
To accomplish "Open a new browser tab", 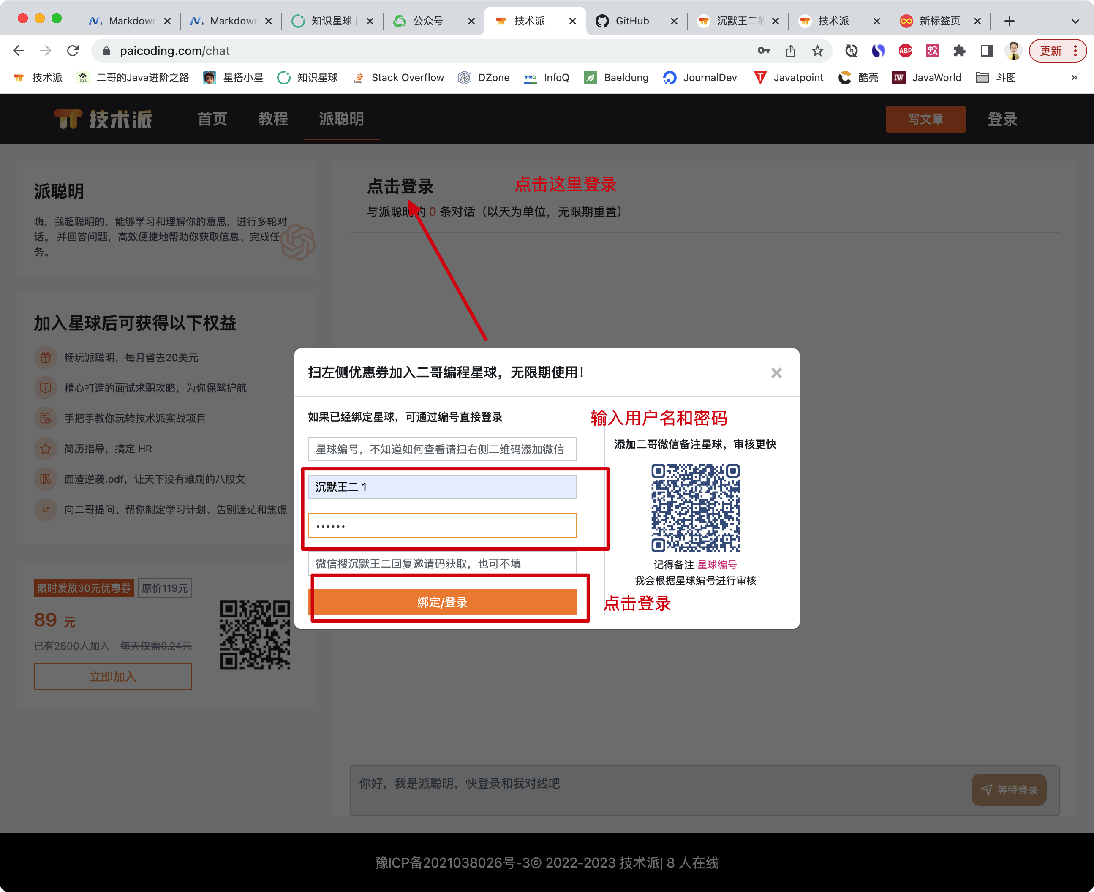I will click(x=1009, y=21).
